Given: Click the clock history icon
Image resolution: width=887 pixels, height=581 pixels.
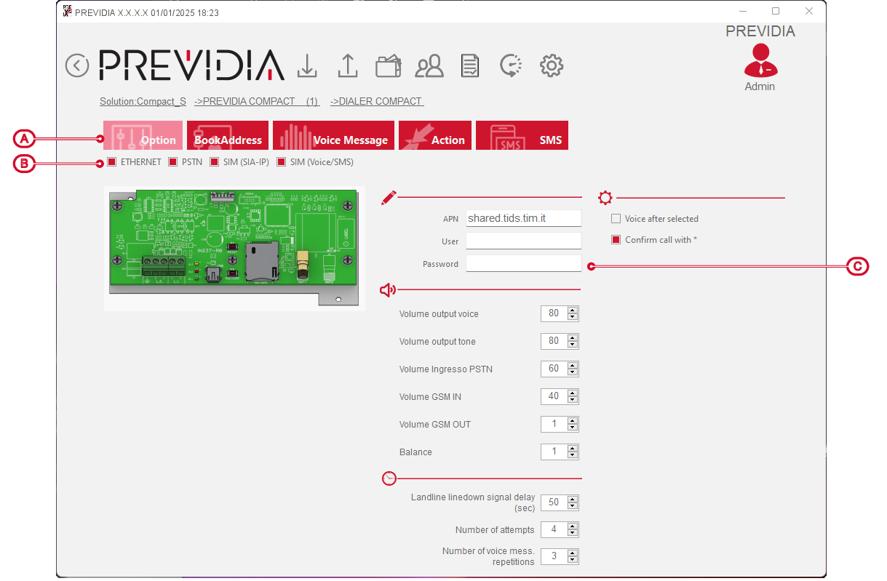Looking at the screenshot, I should point(511,66).
